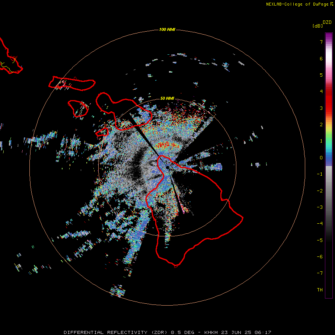Click the 100 NMI range ring label
Viewport: 335px width, 335px height.
(167, 29)
